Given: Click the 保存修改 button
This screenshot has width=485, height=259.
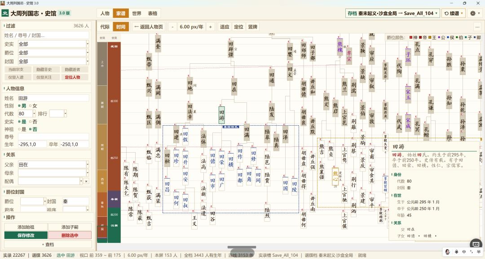Looking at the screenshot, I should pos(26,236).
